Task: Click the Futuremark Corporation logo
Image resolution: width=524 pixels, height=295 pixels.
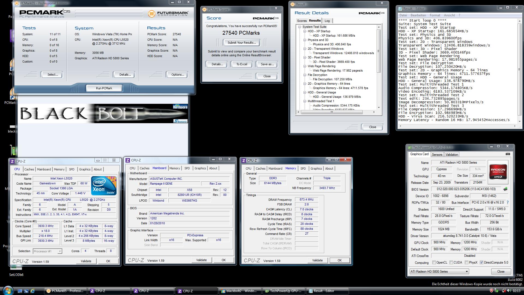Action: [168, 13]
